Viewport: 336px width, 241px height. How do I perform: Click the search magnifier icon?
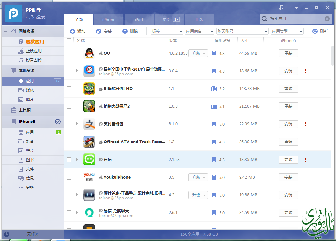(x=264, y=19)
